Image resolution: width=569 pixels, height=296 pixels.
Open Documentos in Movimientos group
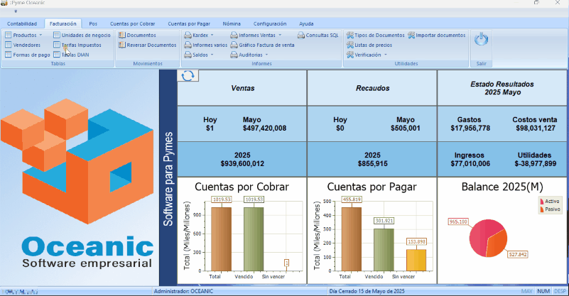[x=141, y=35]
